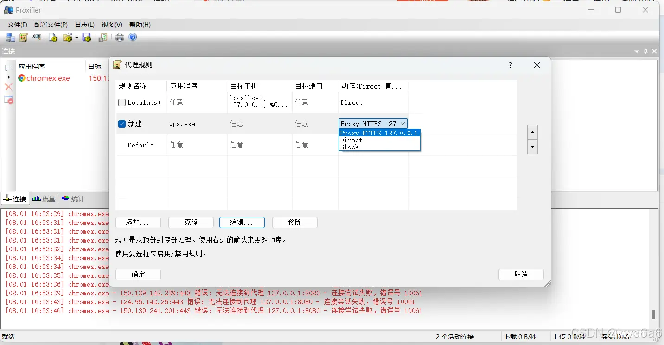The height and width of the screenshot is (345, 664).
Task: Open 帮助(H) menu
Action: tap(140, 25)
